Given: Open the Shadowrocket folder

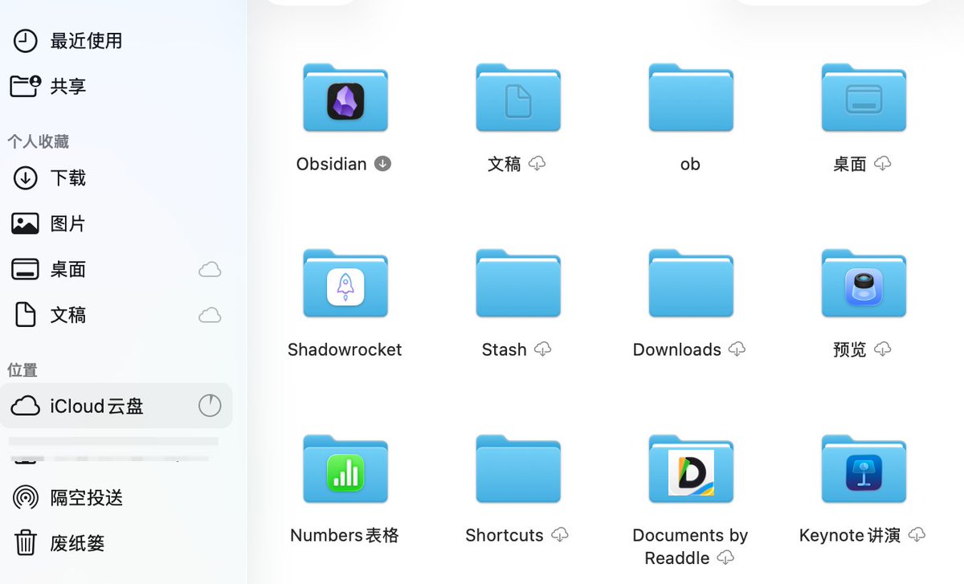Looking at the screenshot, I should (x=345, y=284).
